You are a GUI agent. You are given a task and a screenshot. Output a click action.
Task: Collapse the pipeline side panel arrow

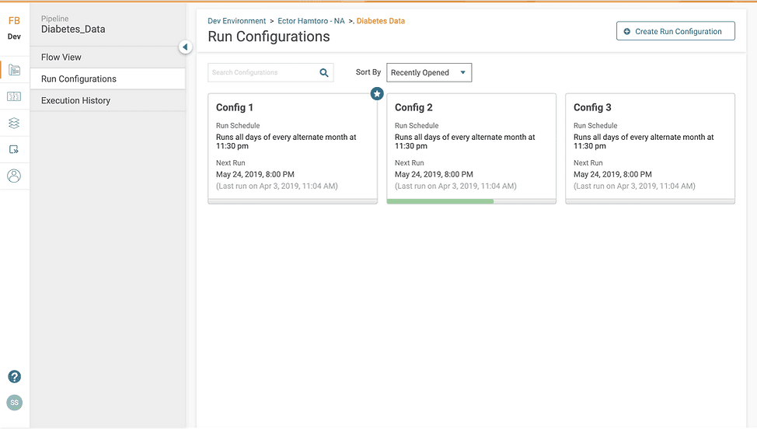[185, 47]
